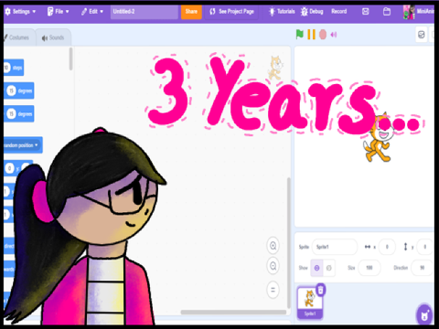Click the orange pause button
This screenshot has width=439, height=329.
point(311,35)
